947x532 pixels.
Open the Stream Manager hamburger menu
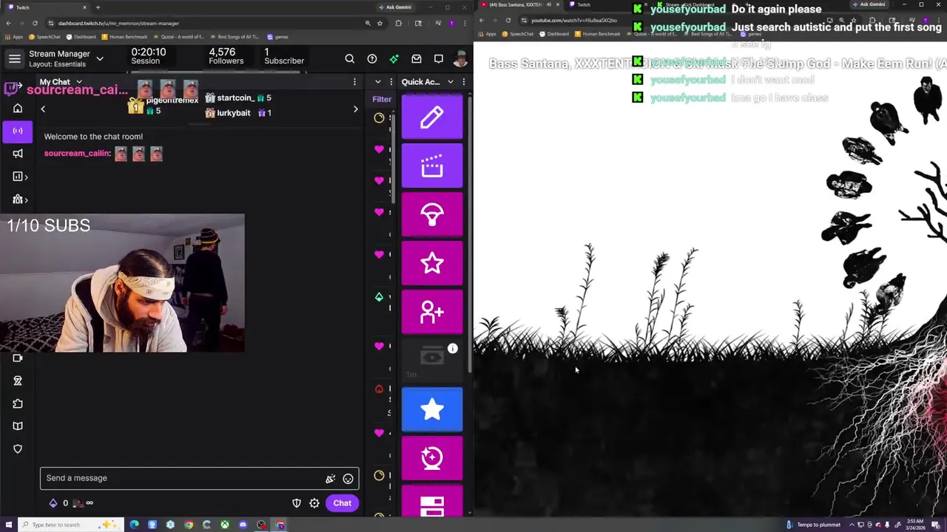15,58
